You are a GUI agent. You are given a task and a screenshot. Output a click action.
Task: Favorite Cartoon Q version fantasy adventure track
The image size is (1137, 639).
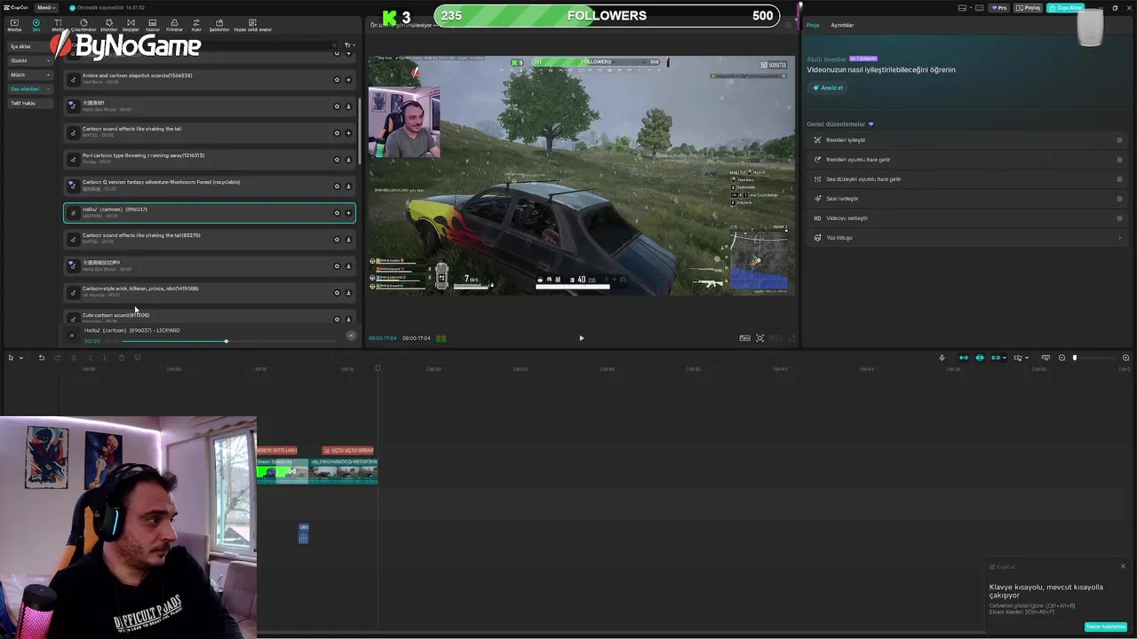tap(337, 186)
